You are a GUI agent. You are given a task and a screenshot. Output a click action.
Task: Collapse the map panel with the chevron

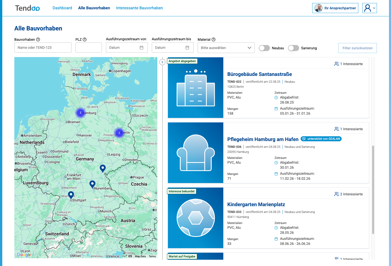[162, 62]
